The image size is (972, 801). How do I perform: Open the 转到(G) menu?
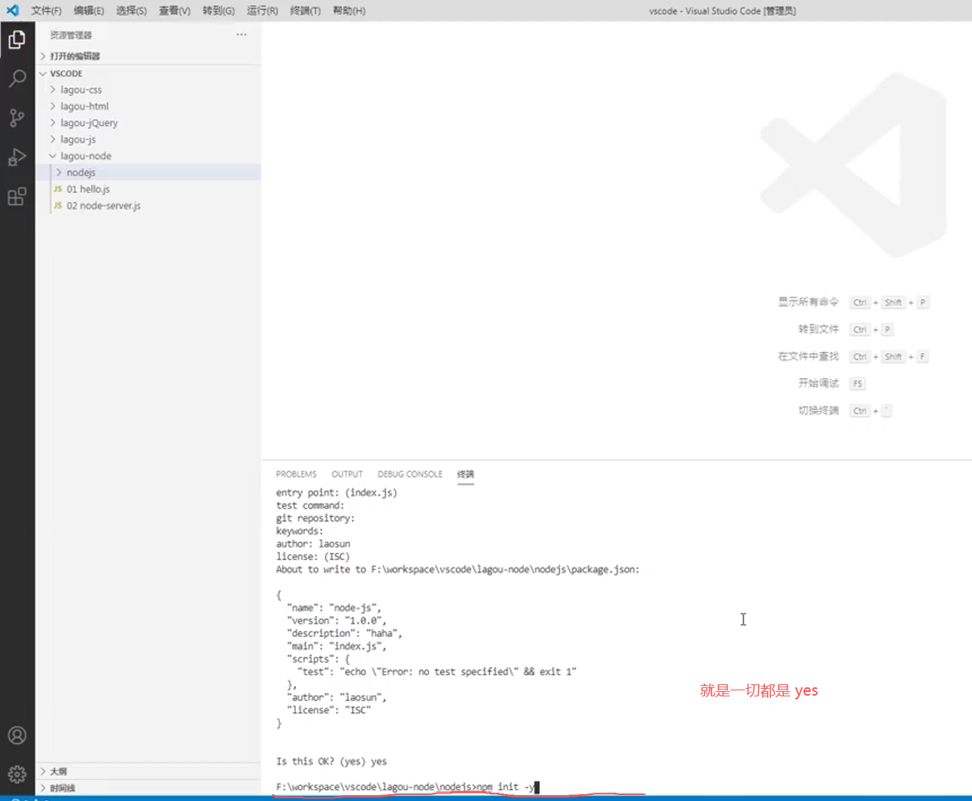pos(218,11)
